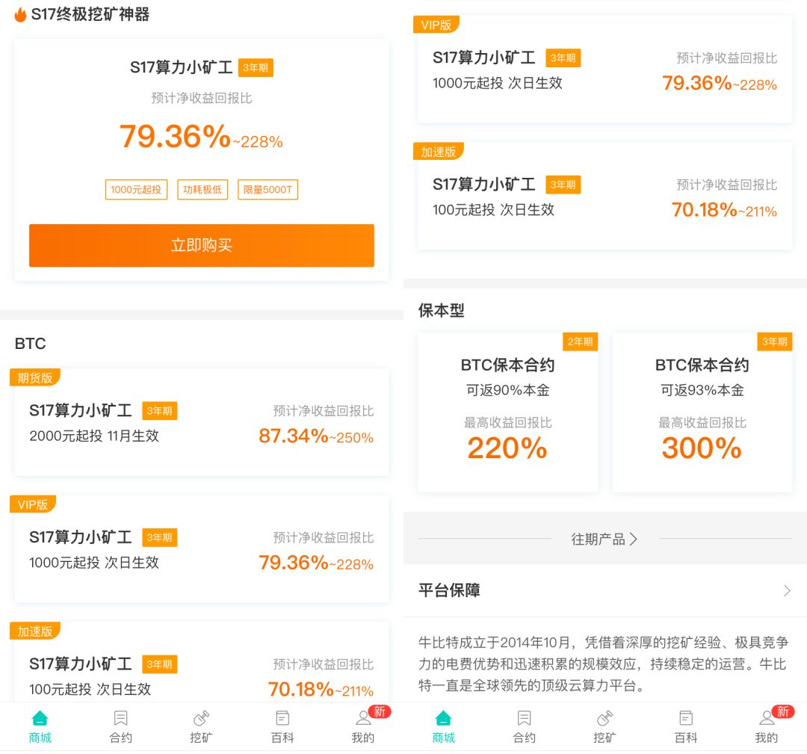This screenshot has width=807, height=754.
Task: Expand 往期产品 past products chevron
Action: coord(634,539)
